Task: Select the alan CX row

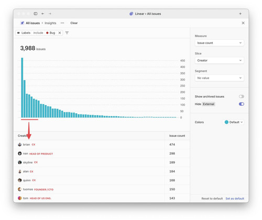Action: [x=102, y=171]
